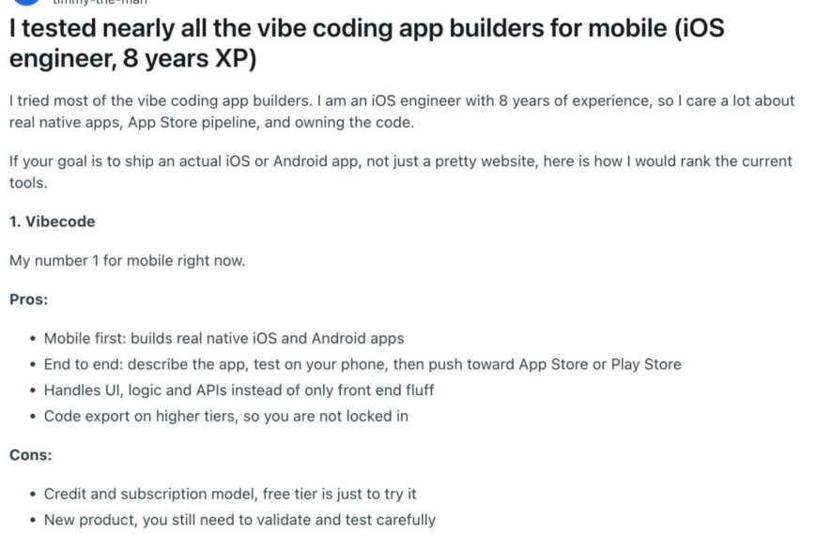This screenshot has width=817, height=535.
Task: Click the "Pros:" heading
Action: pyautogui.click(x=28, y=298)
